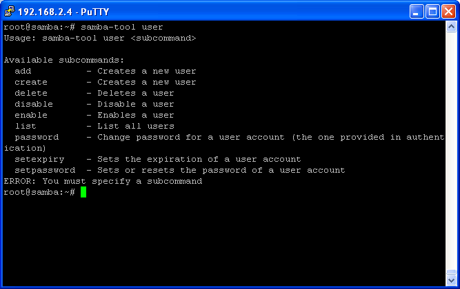Viewport: 460px width, 289px height.
Task: Maximize the PuTTY window
Action: point(432,12)
